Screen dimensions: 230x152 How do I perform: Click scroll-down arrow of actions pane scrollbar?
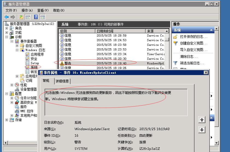point(217,143)
